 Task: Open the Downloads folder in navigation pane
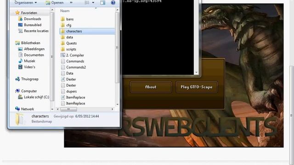pos(33,19)
